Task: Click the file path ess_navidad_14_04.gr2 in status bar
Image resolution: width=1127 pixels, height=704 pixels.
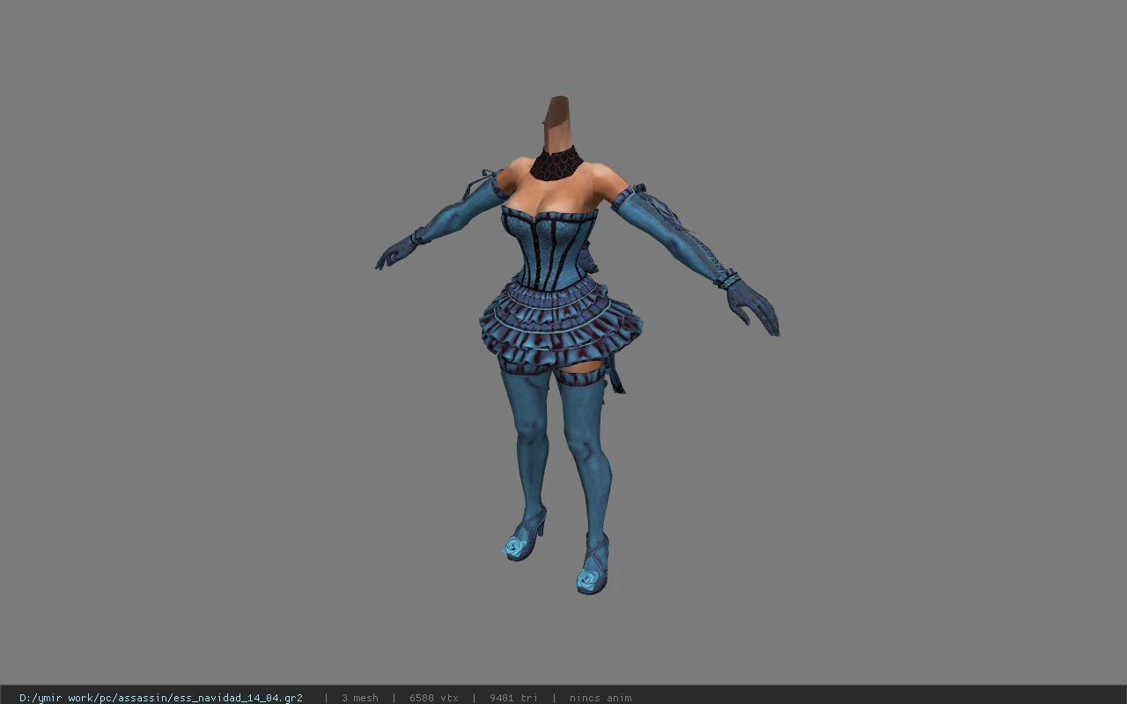Action: (x=161, y=698)
